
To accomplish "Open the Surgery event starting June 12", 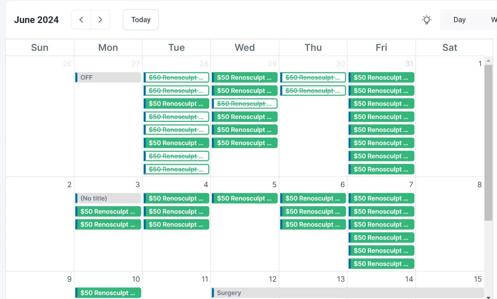I will (347, 293).
